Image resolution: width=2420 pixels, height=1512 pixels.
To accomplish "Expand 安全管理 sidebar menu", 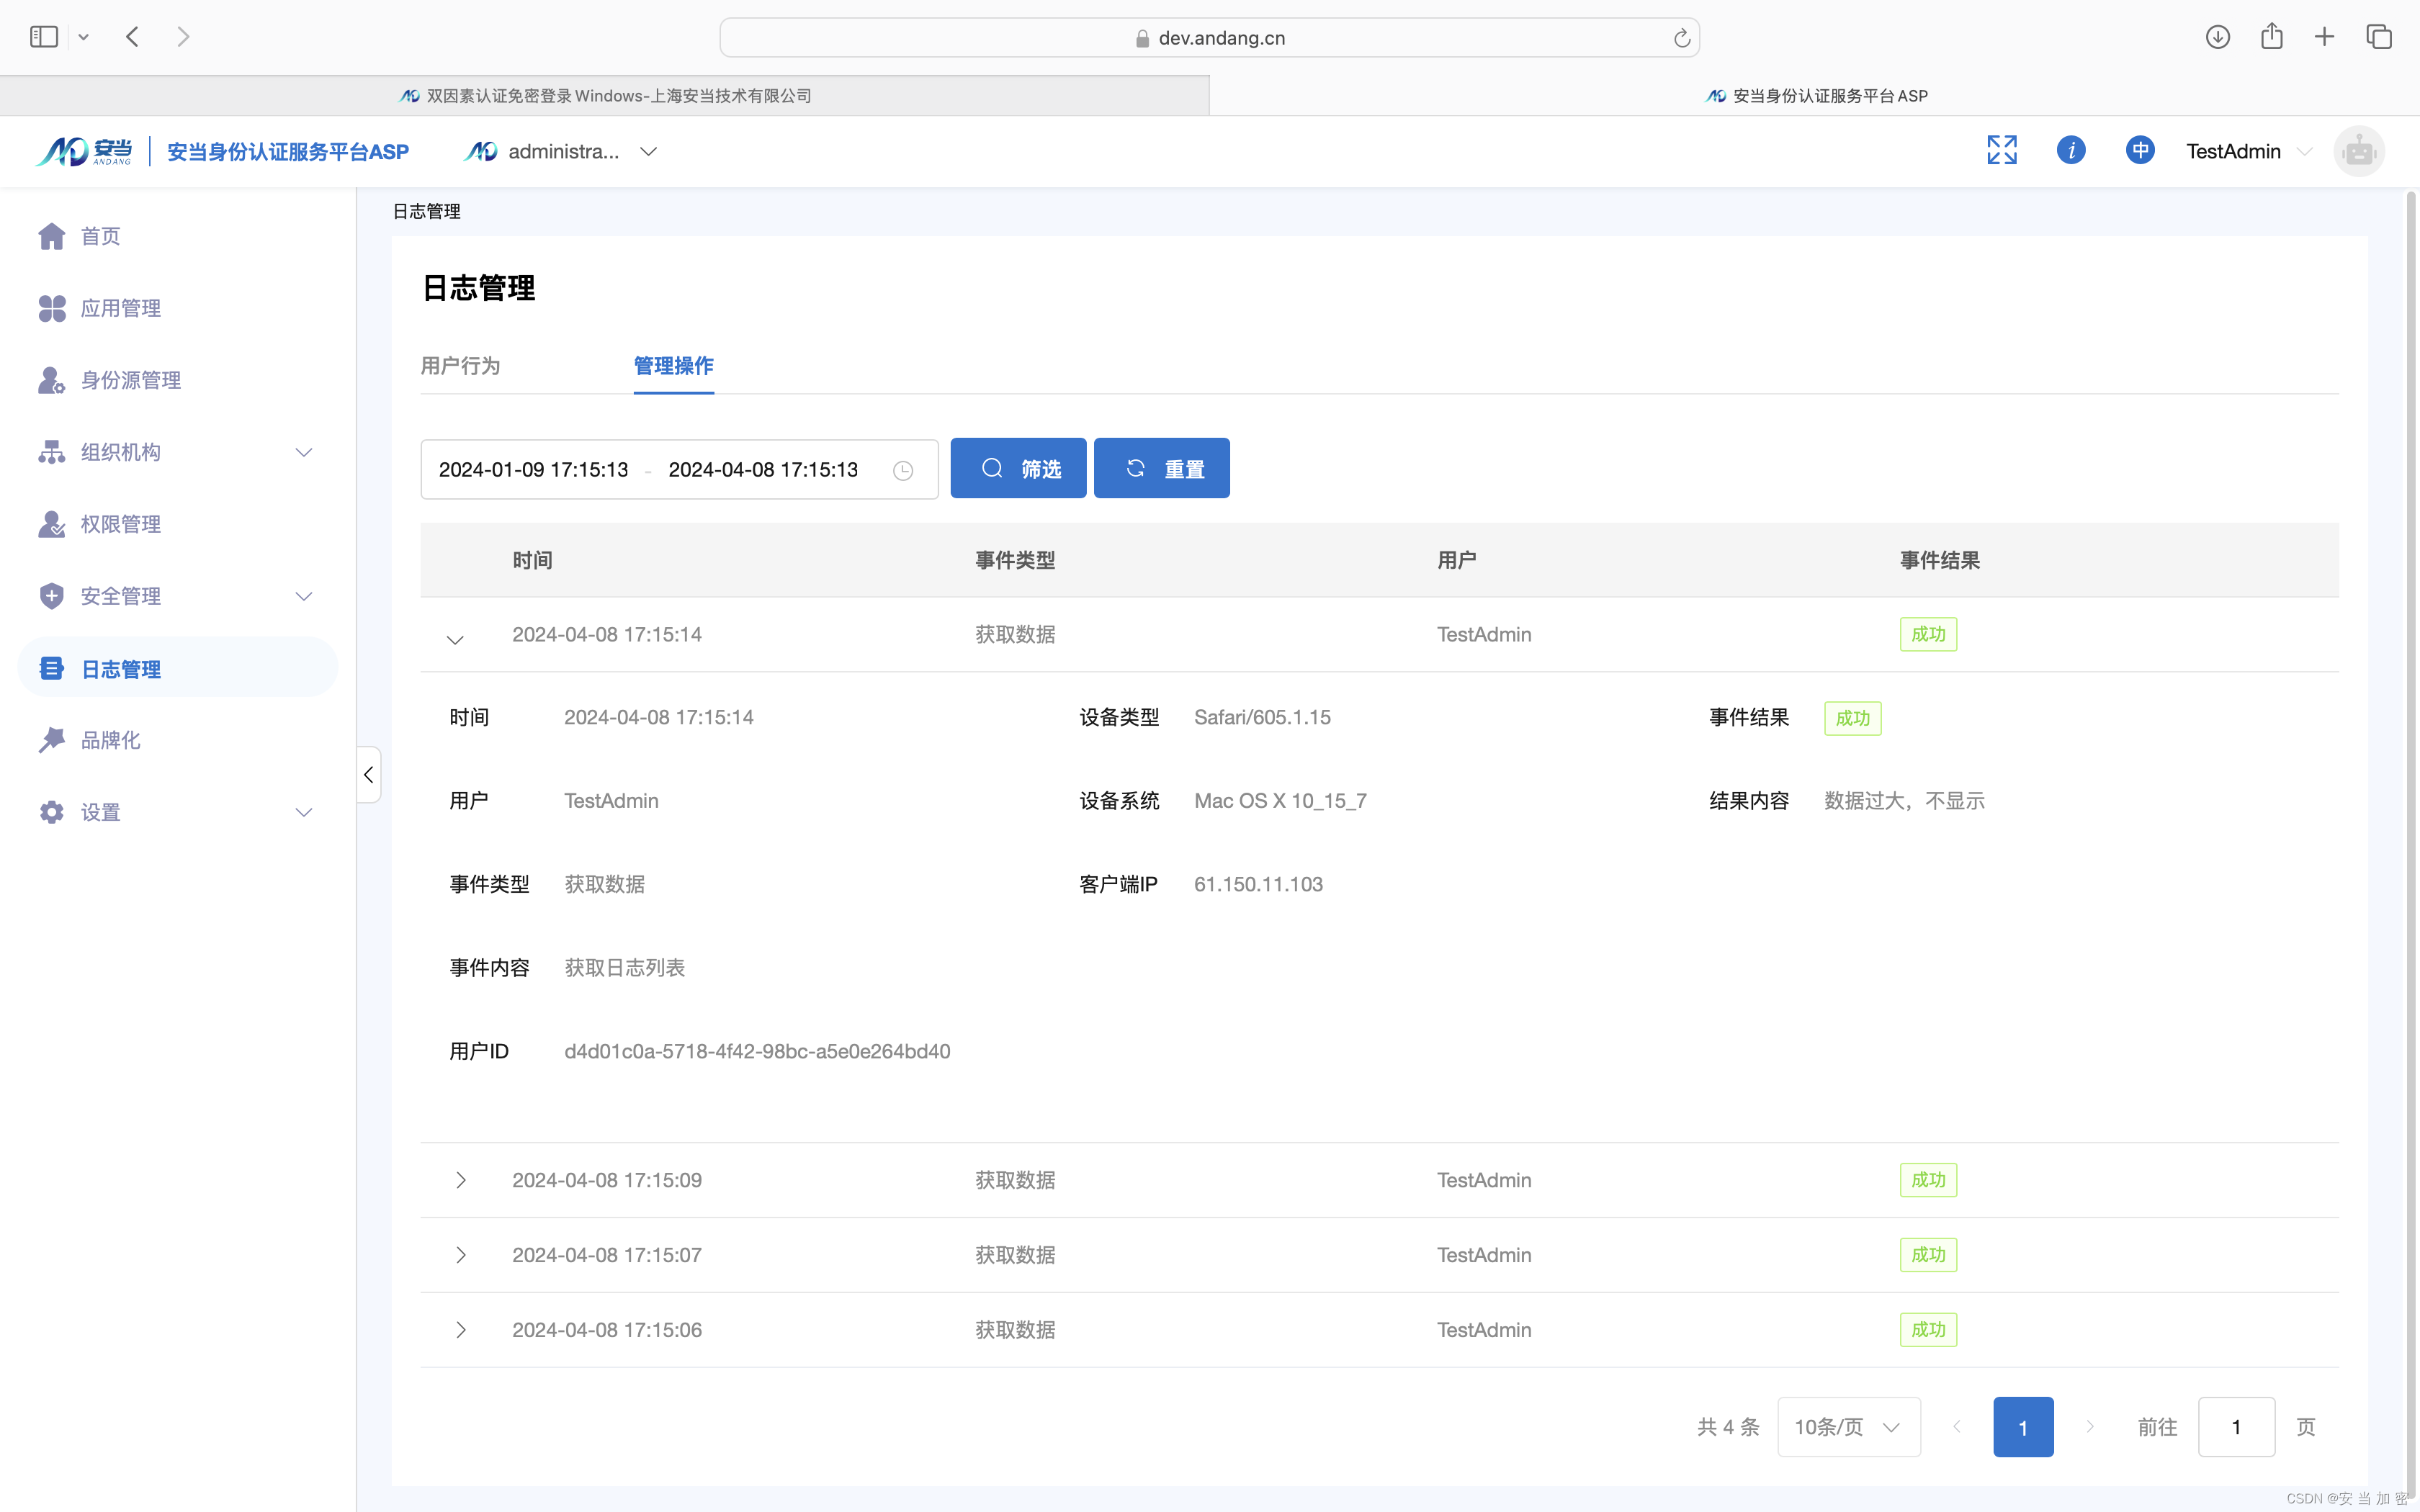I will (178, 596).
